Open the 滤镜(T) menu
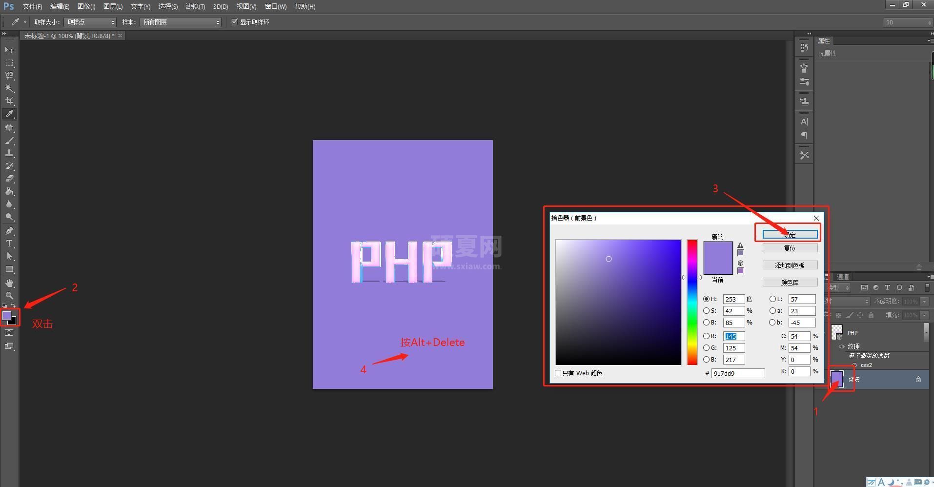This screenshot has width=934, height=487. [195, 6]
